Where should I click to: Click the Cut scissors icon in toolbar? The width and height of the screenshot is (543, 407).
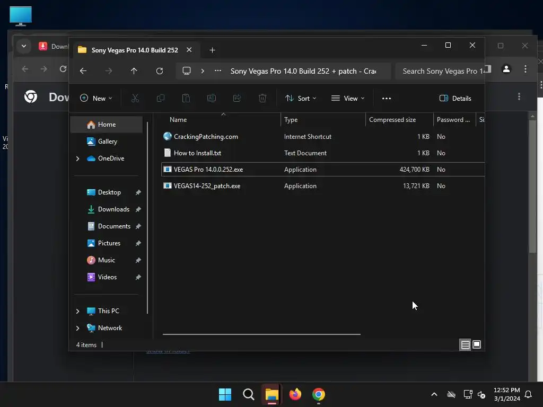point(135,98)
